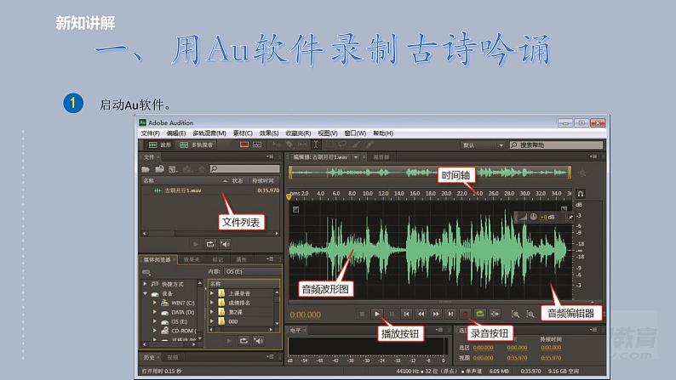Viewport: 676px width, 380px height.
Task: Click the Play button in the transport
Action: pyautogui.click(x=377, y=315)
